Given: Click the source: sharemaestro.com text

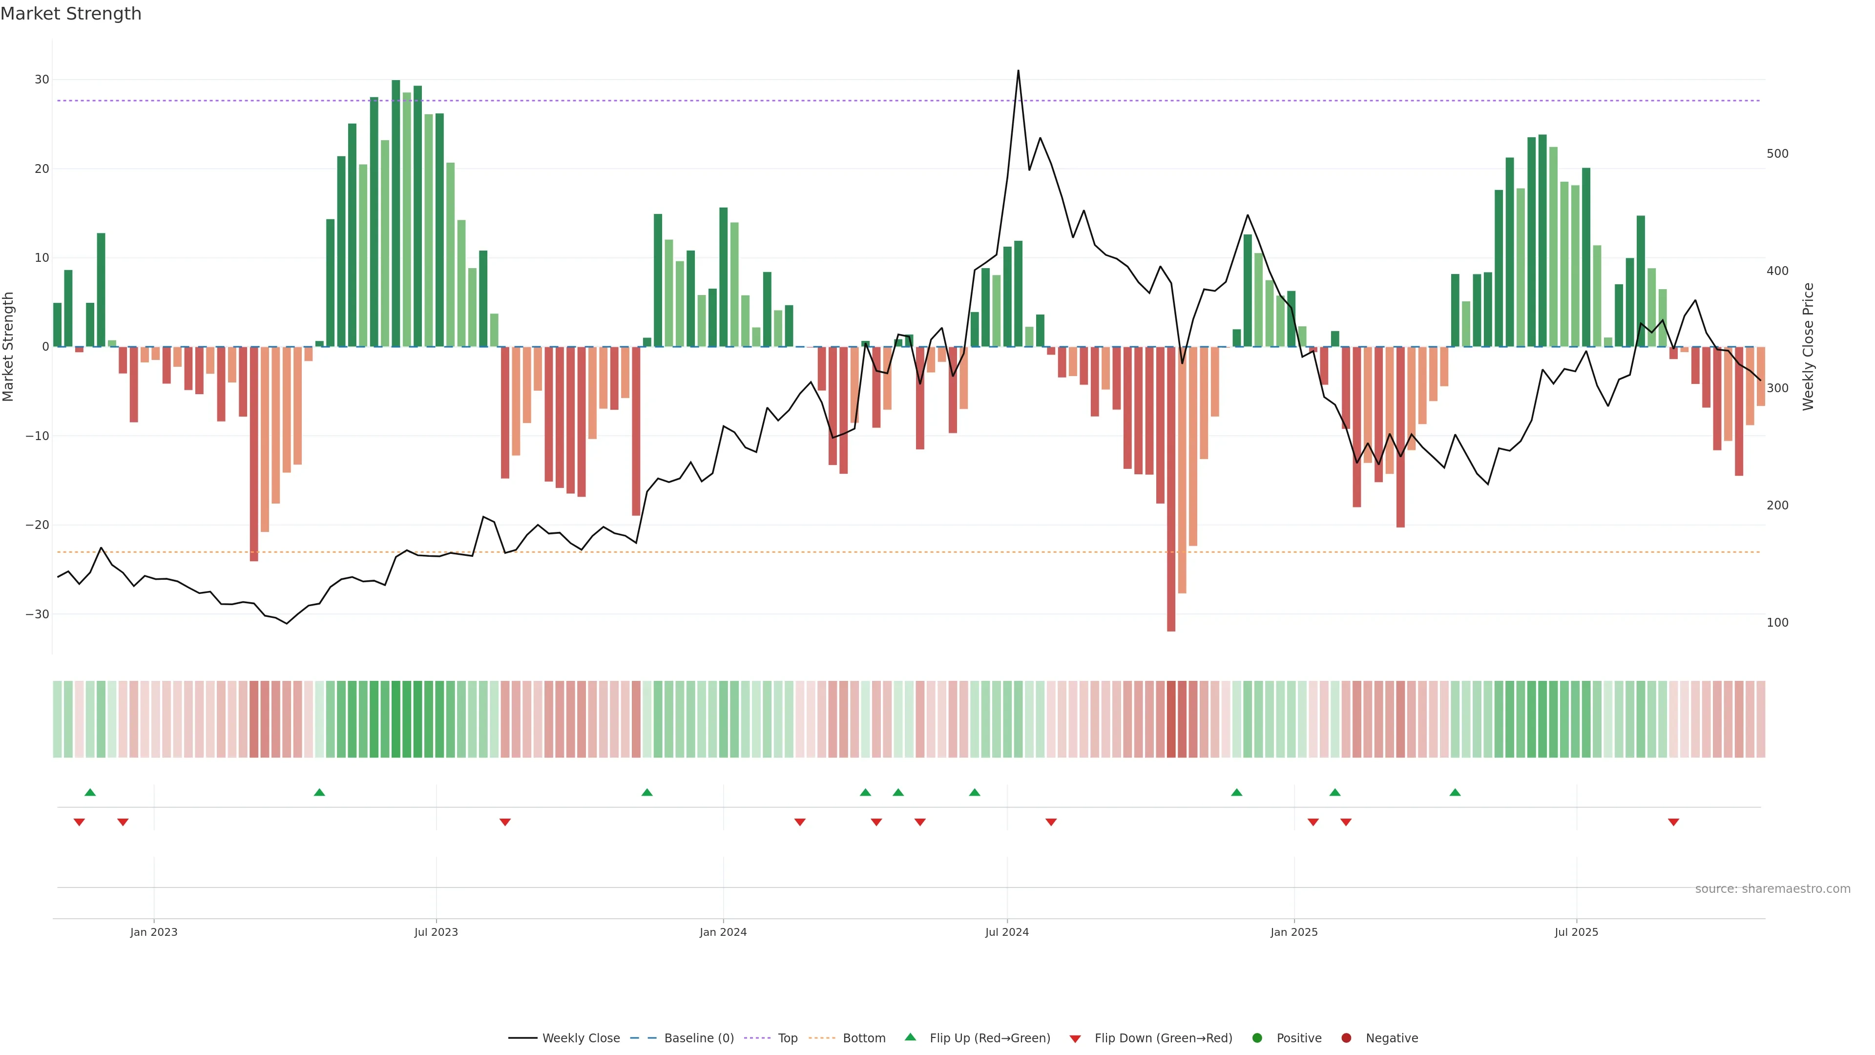Looking at the screenshot, I should 1772,888.
